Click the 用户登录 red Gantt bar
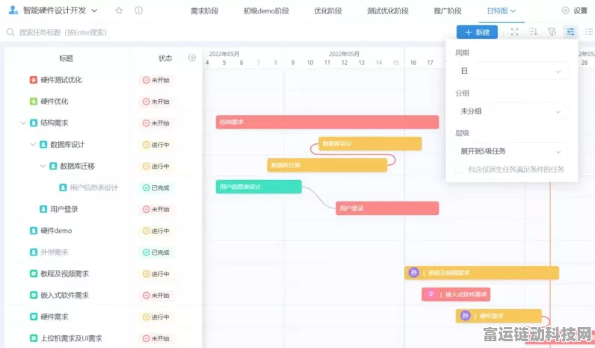Image resolution: width=595 pixels, height=348 pixels. (387, 208)
